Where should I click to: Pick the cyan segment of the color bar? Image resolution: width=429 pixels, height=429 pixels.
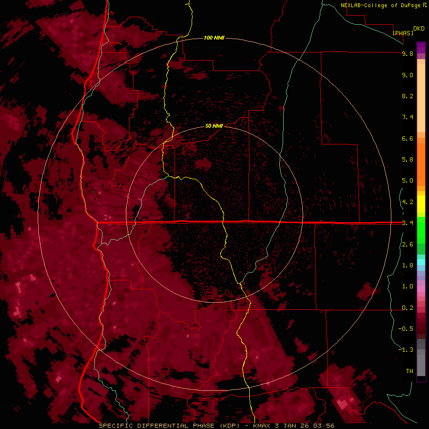click(421, 262)
